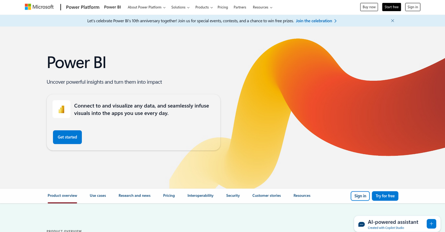Switch to Customer stories tab
The image size is (445, 232).
[267, 195]
